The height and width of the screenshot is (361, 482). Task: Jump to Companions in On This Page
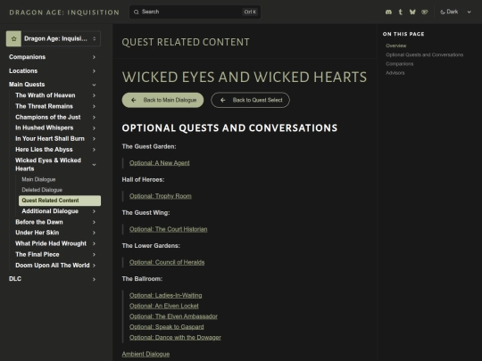click(x=399, y=64)
